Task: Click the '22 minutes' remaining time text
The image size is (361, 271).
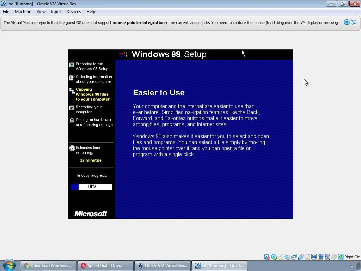Action: click(91, 160)
